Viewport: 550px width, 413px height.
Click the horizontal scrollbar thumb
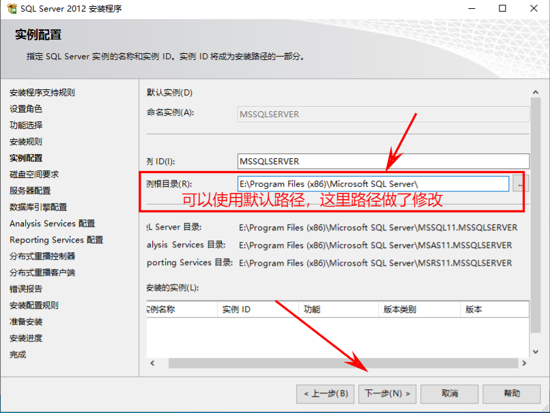pos(343,363)
